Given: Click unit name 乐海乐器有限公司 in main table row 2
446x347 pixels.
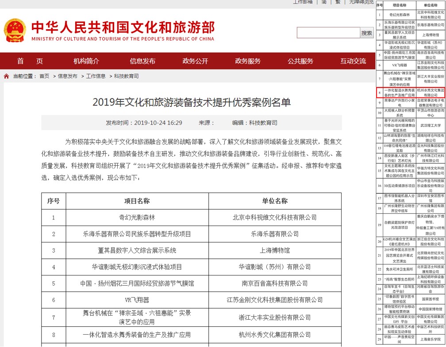Looking at the screenshot, I should tap(275, 234).
